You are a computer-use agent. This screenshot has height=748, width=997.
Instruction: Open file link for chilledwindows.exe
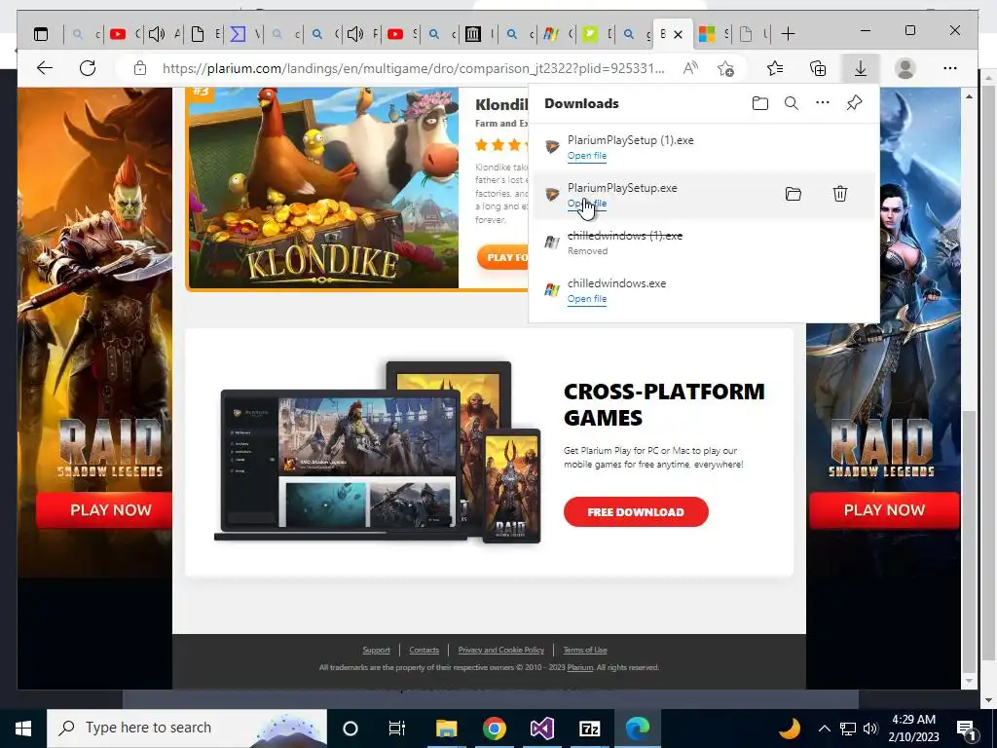click(587, 299)
